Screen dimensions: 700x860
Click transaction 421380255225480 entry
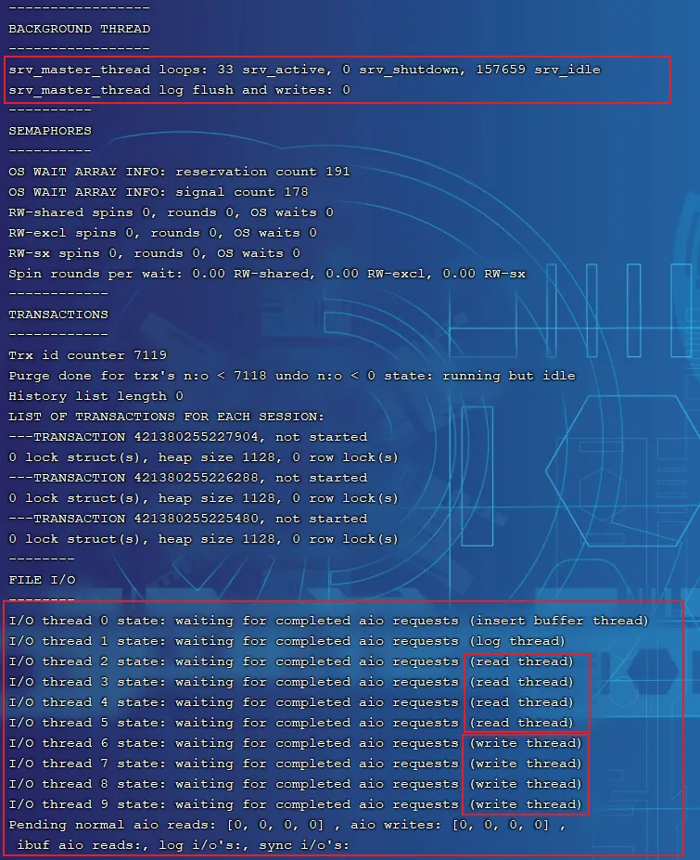coord(187,519)
